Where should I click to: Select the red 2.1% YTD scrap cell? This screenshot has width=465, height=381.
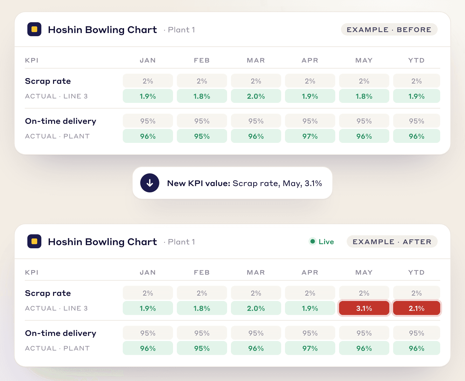tap(417, 308)
